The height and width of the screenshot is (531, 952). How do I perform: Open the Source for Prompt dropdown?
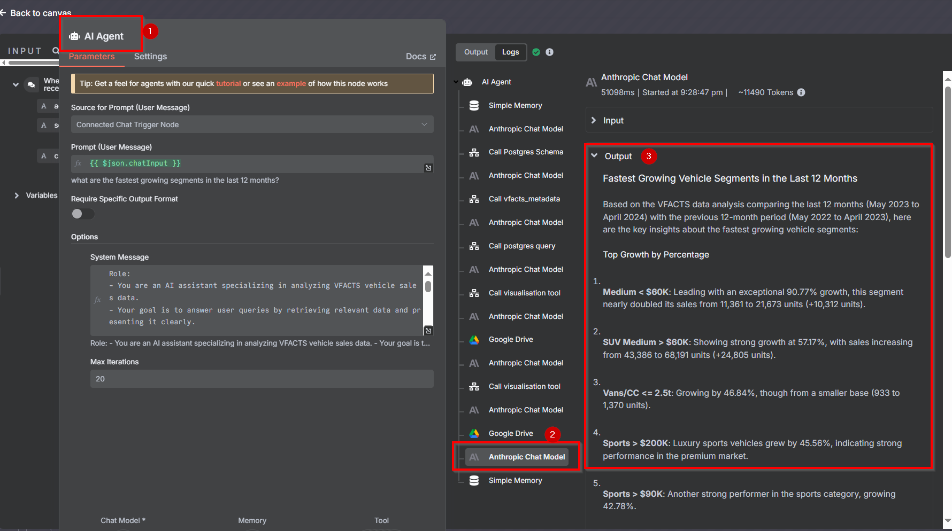pyautogui.click(x=252, y=124)
